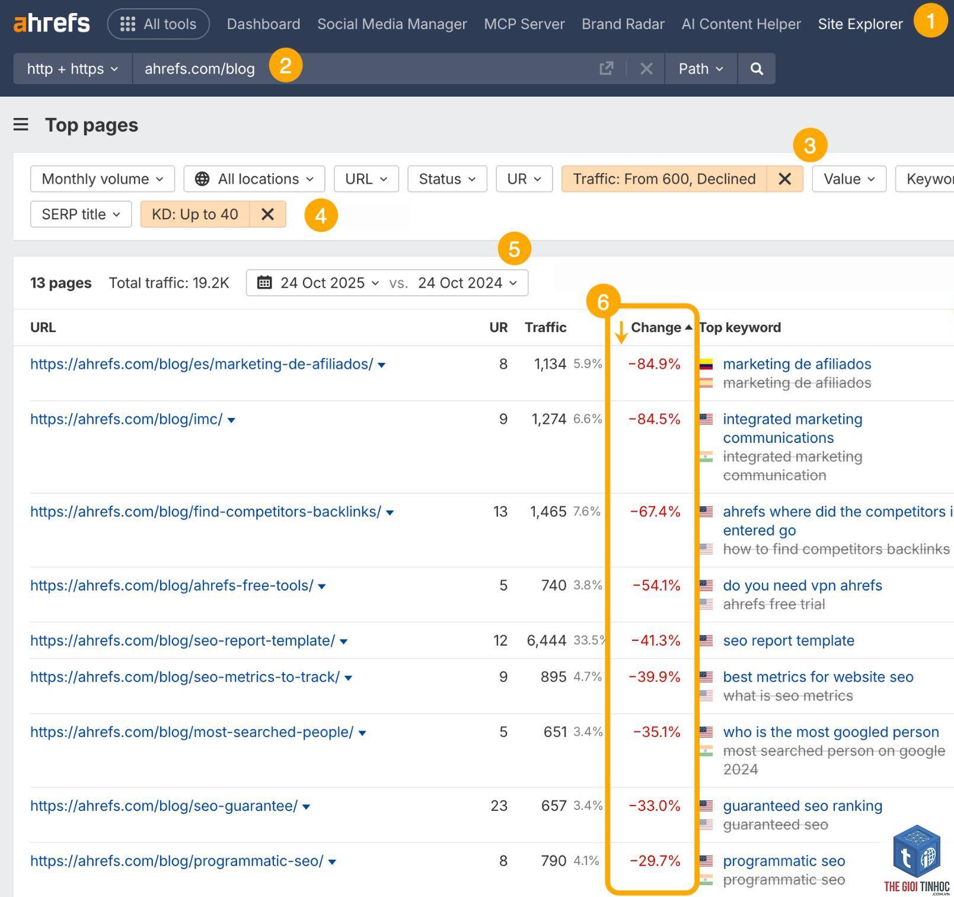Viewport: 954px width, 897px height.
Task: Open the Value filter dropdown
Action: tap(849, 179)
